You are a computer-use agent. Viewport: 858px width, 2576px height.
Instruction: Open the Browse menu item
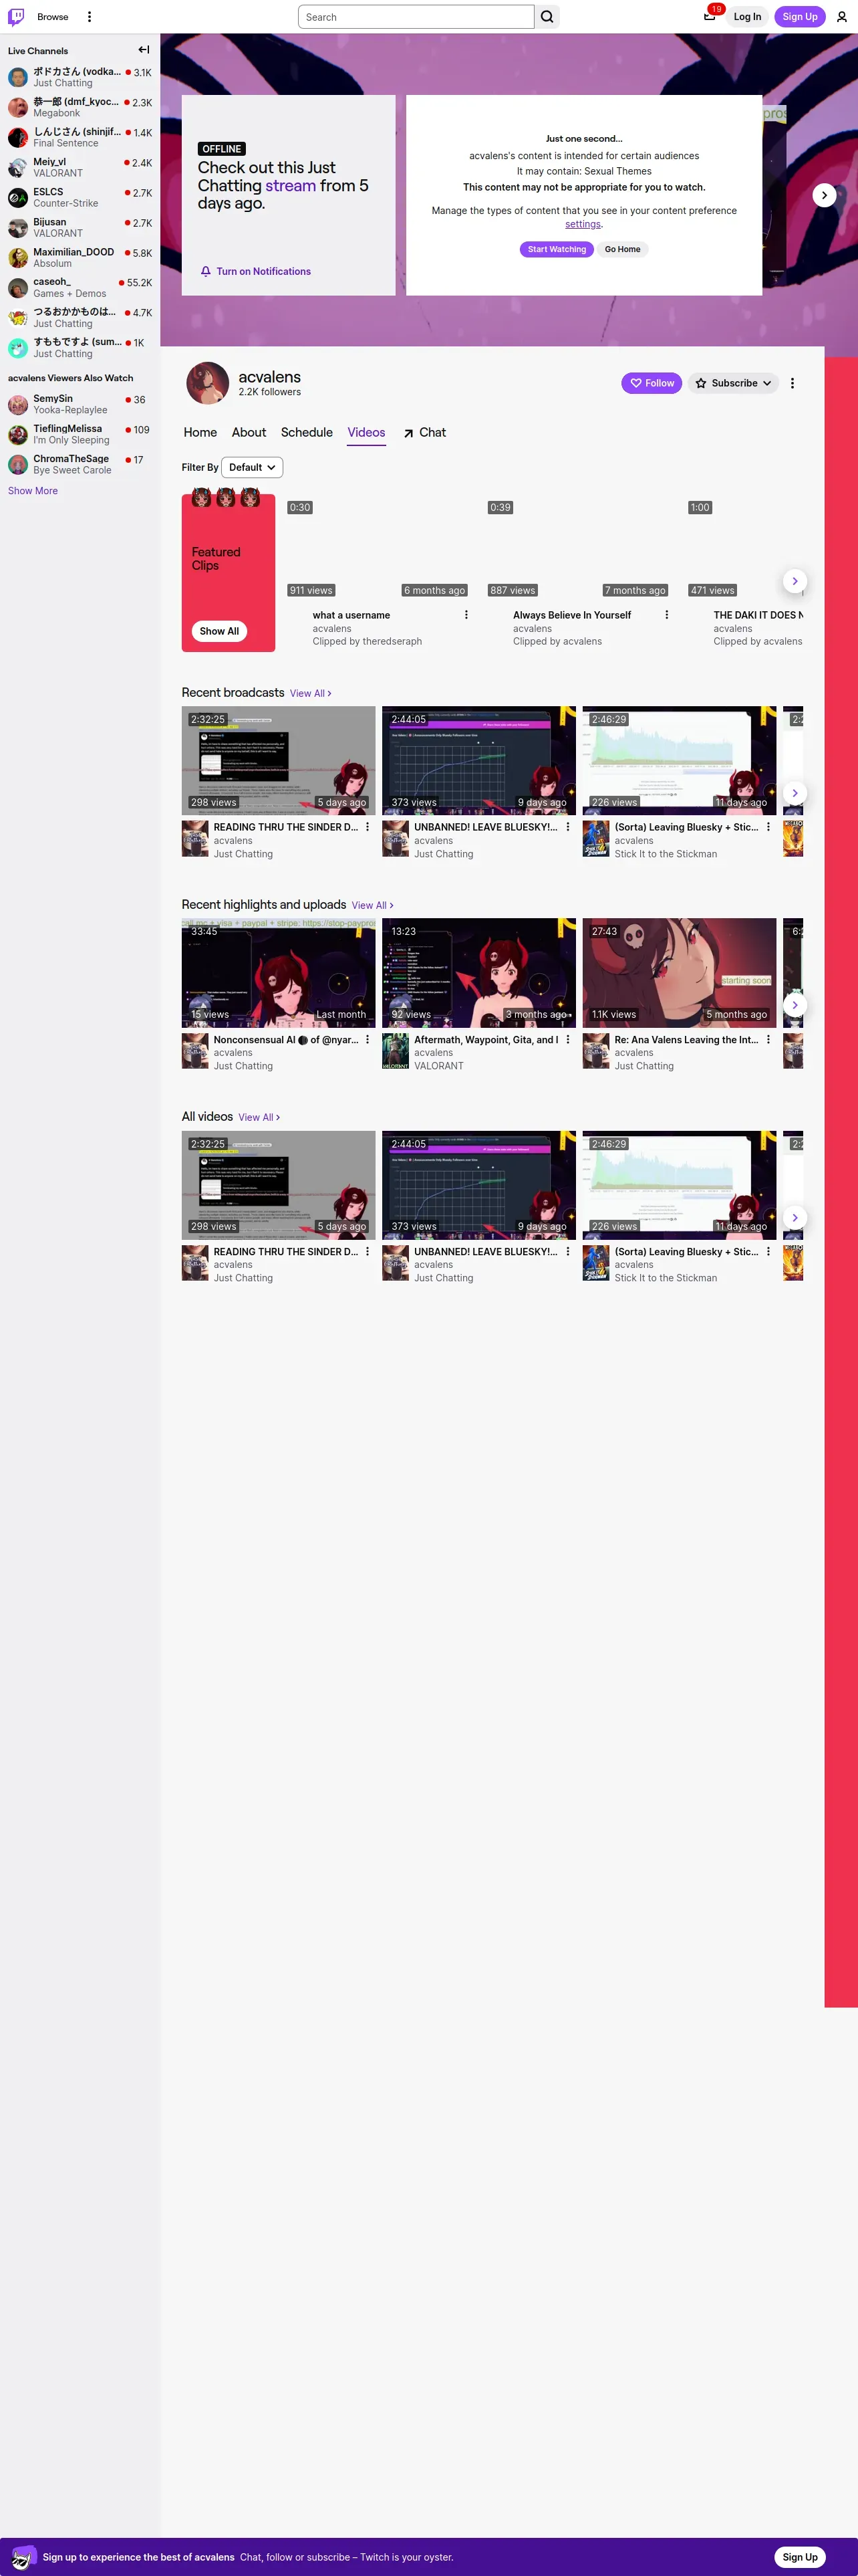click(x=53, y=17)
